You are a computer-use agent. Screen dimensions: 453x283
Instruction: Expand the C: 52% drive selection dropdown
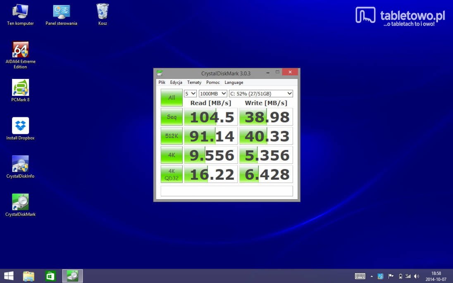tap(261, 93)
